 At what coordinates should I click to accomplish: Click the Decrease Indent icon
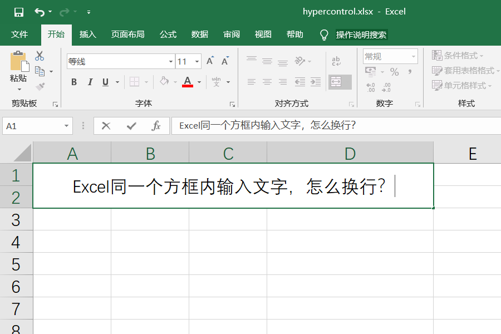click(299, 82)
